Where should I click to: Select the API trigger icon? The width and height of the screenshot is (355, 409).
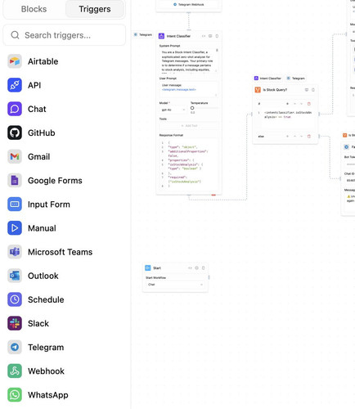(15, 85)
